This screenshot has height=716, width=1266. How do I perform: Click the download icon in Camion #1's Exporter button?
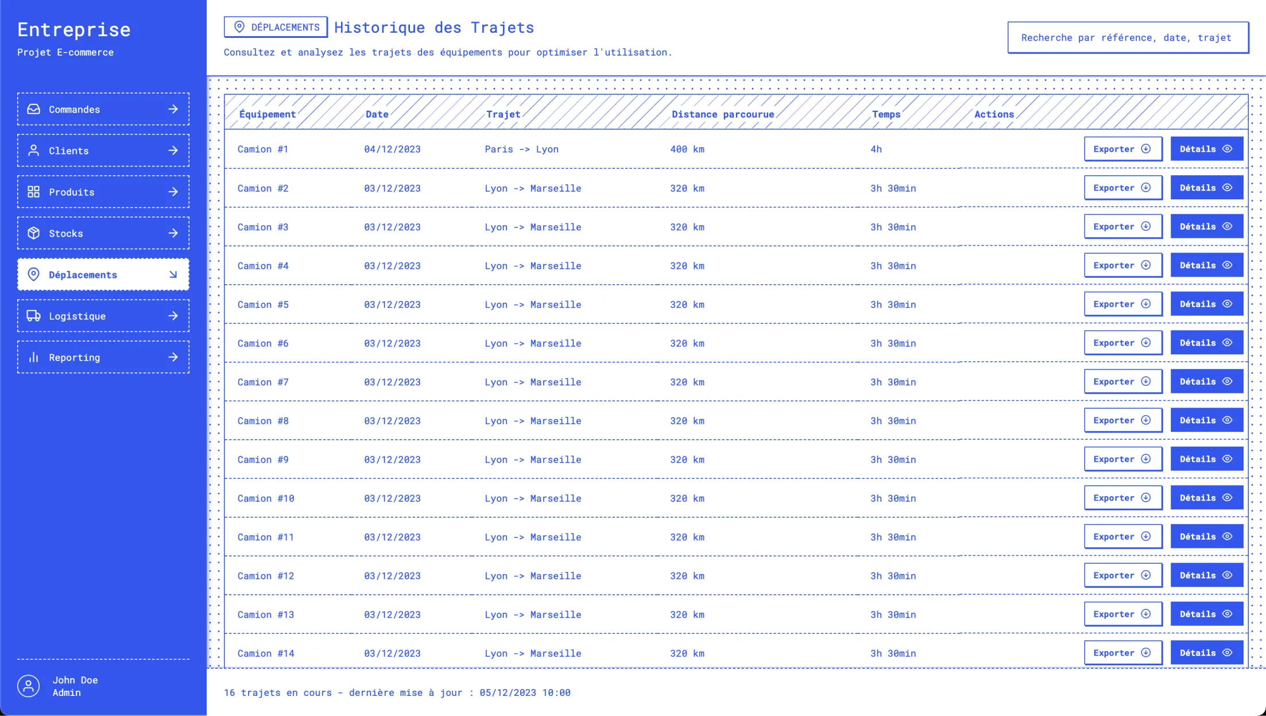coord(1145,149)
